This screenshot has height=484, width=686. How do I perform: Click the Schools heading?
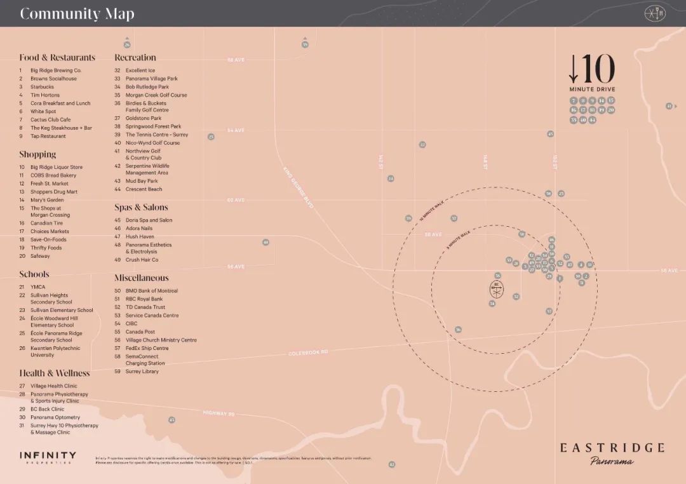coord(34,274)
